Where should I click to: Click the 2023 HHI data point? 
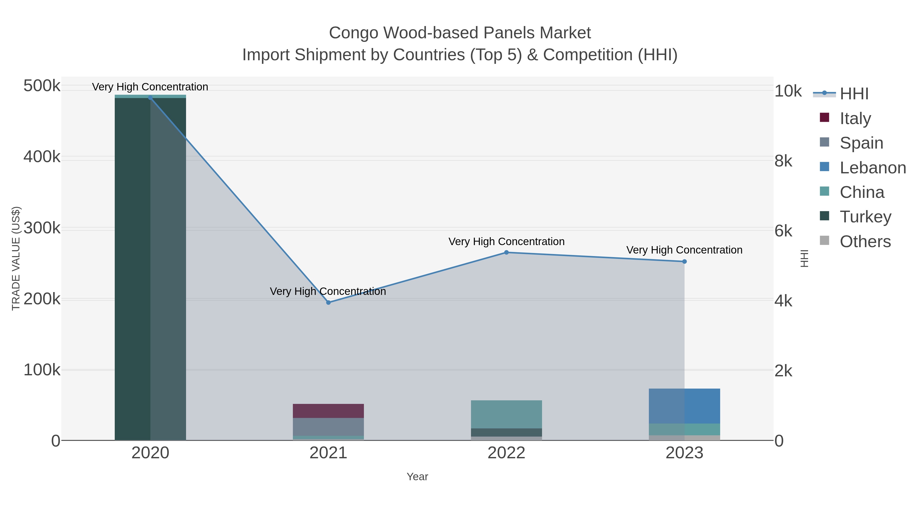click(685, 261)
